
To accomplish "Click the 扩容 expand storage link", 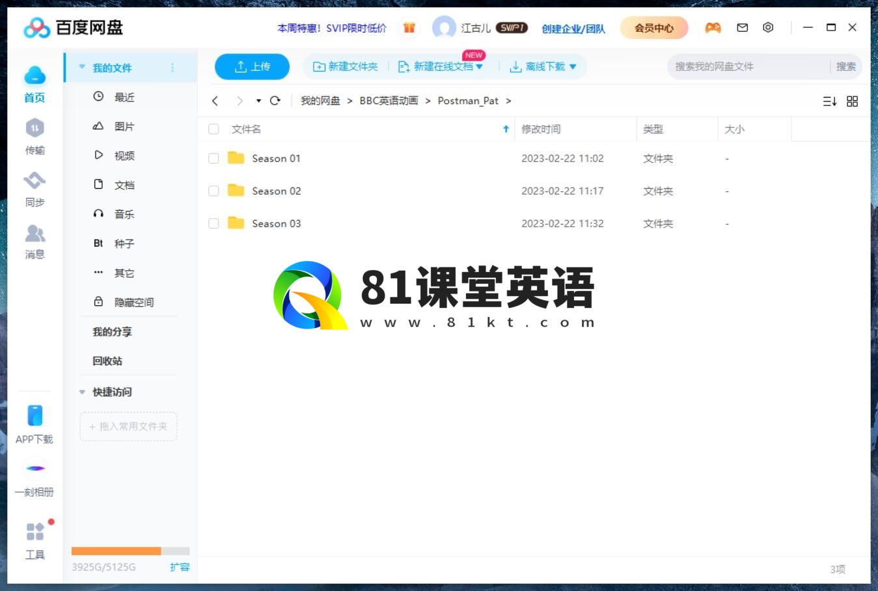I will click(180, 567).
